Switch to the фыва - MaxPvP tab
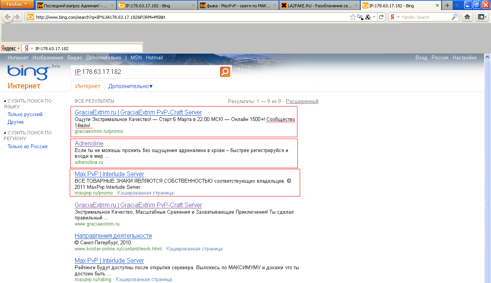The image size is (491, 283). pos(238,5)
